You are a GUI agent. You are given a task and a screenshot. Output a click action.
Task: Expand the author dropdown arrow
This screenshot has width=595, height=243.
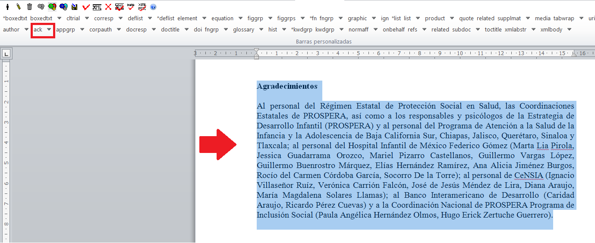[26, 30]
